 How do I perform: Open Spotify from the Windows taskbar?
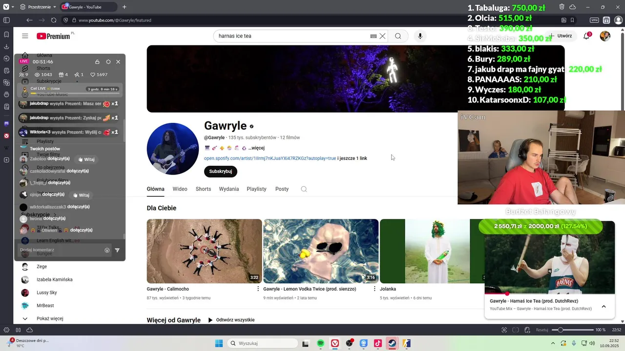click(x=320, y=343)
